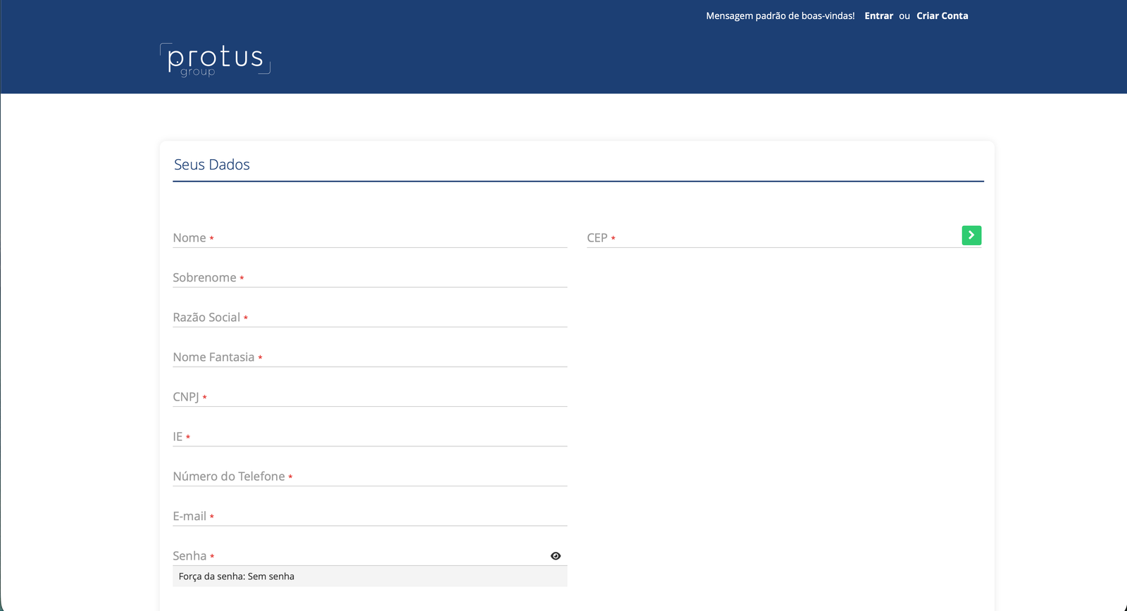This screenshot has height=611, width=1127.
Task: Focus the E-mail input field
Action: (370, 516)
